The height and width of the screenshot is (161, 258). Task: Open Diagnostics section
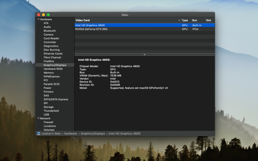pyautogui.click(x=51, y=46)
